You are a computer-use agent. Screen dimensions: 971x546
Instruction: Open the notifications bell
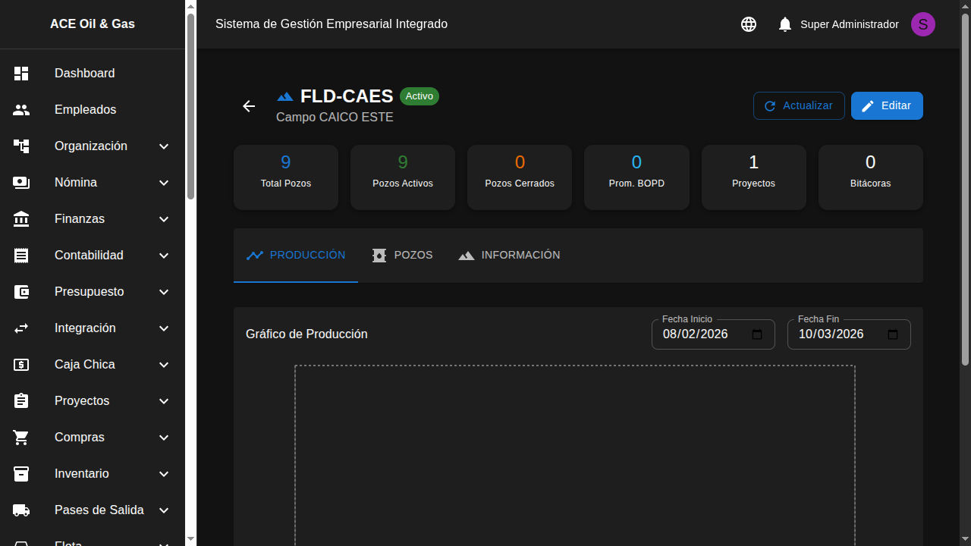coord(785,24)
